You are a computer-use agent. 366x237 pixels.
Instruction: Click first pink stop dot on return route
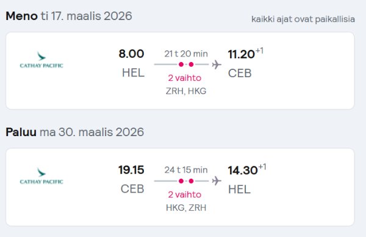click(x=181, y=181)
